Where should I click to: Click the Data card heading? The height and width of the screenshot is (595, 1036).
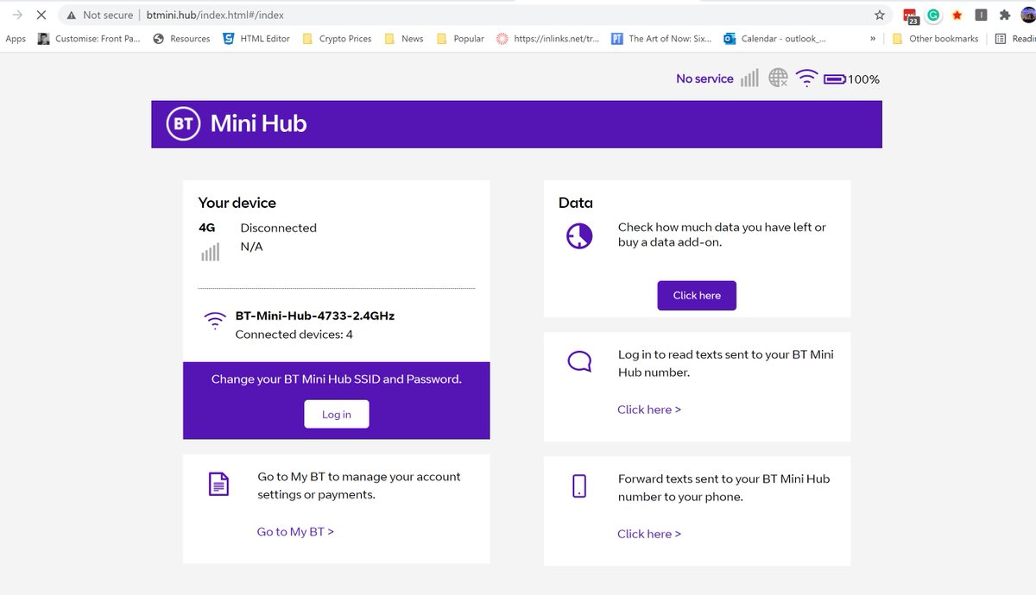point(576,203)
